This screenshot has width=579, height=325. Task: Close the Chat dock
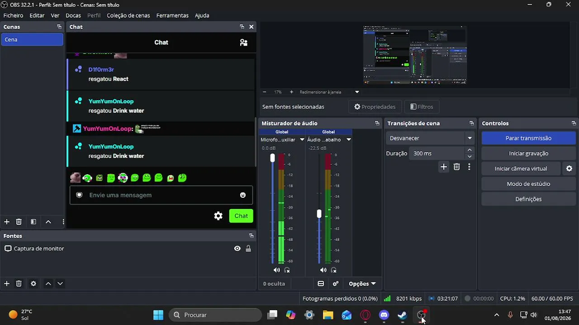(252, 27)
